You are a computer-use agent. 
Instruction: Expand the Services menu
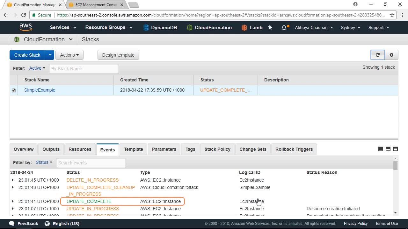pyautogui.click(x=63, y=27)
